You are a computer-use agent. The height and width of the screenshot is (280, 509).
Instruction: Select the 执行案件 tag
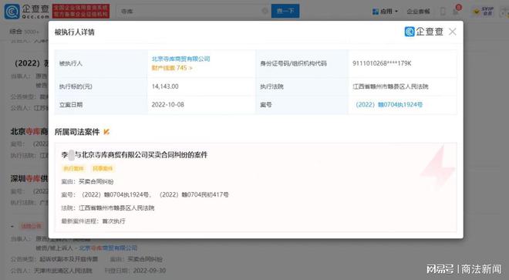[x=73, y=168]
